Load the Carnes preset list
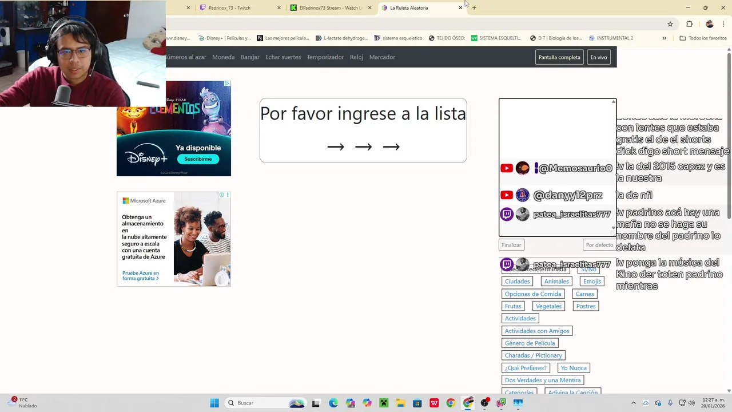Image resolution: width=732 pixels, height=412 pixels. pos(584,294)
